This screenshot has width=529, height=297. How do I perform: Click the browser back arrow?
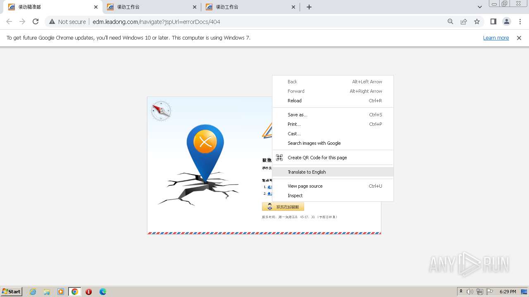tap(9, 21)
